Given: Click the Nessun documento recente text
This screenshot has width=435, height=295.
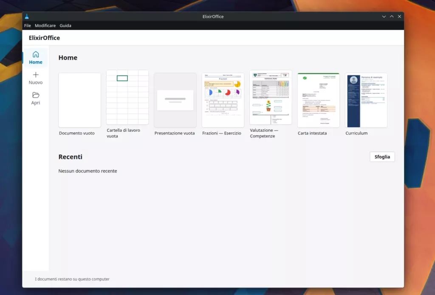Looking at the screenshot, I should [88, 171].
